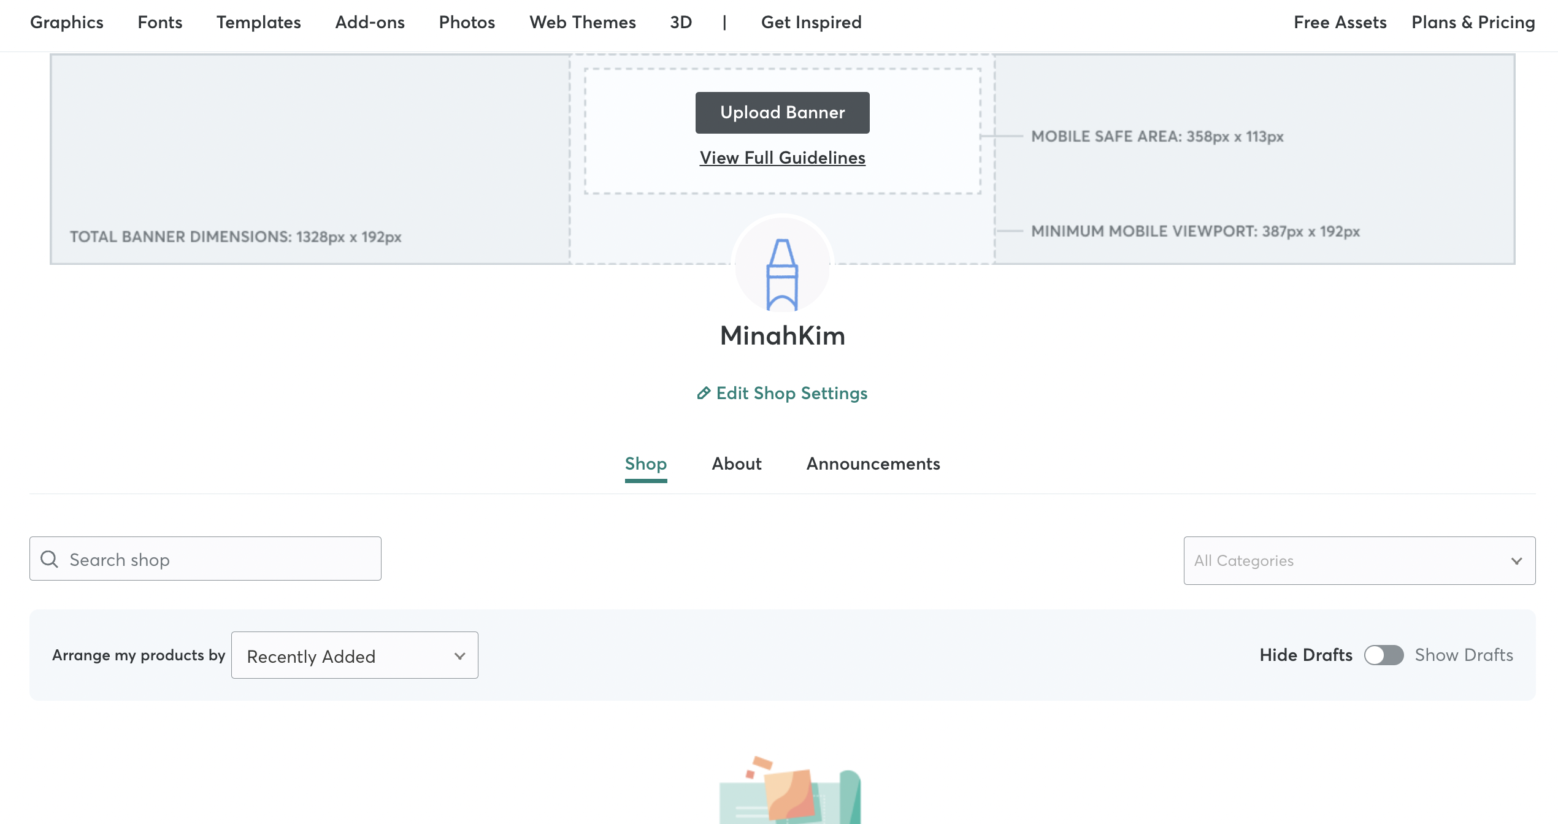Open Web Themes in the navigation
The width and height of the screenshot is (1558, 824).
582,23
